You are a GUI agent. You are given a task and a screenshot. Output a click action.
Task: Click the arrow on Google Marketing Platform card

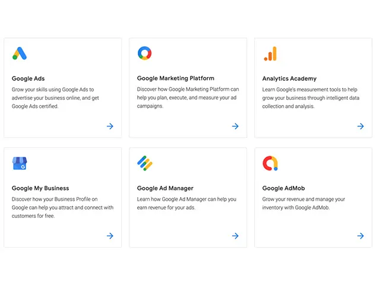tap(235, 126)
